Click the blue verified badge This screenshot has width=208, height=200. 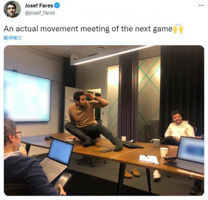tap(57, 5)
